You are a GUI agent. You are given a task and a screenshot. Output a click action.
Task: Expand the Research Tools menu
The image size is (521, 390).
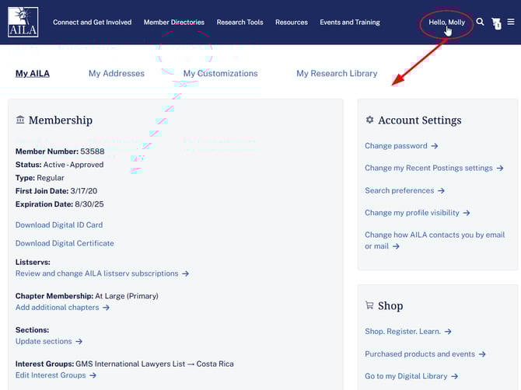(x=240, y=23)
